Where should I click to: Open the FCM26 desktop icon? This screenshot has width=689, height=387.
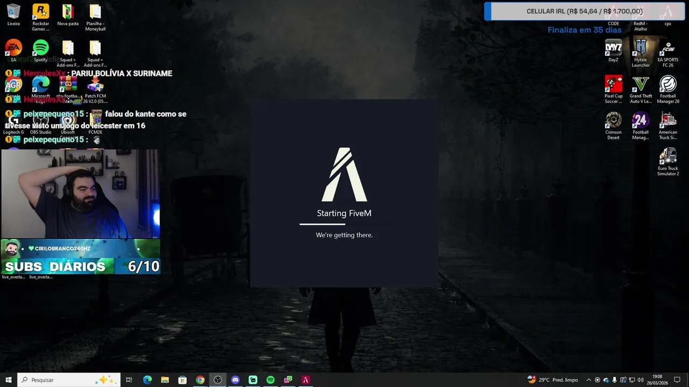pyautogui.click(x=95, y=124)
